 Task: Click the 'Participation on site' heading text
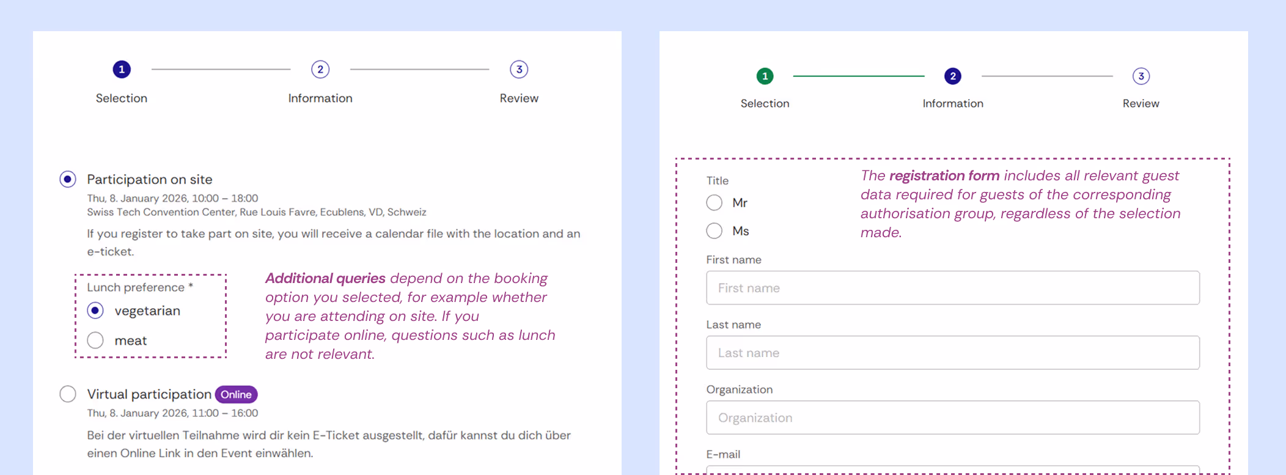coord(150,179)
